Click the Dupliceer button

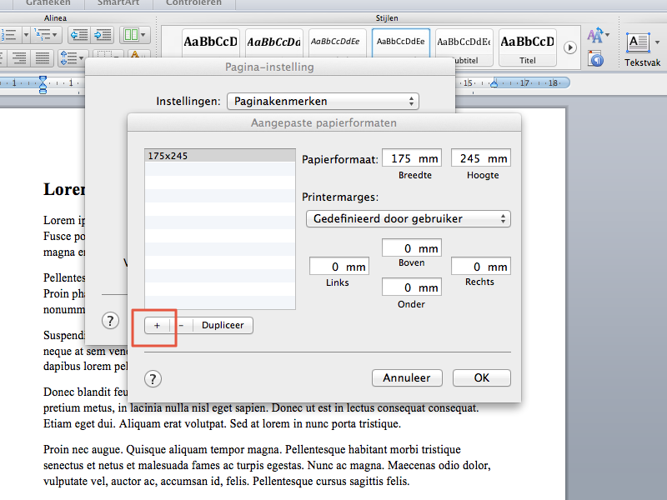click(223, 325)
